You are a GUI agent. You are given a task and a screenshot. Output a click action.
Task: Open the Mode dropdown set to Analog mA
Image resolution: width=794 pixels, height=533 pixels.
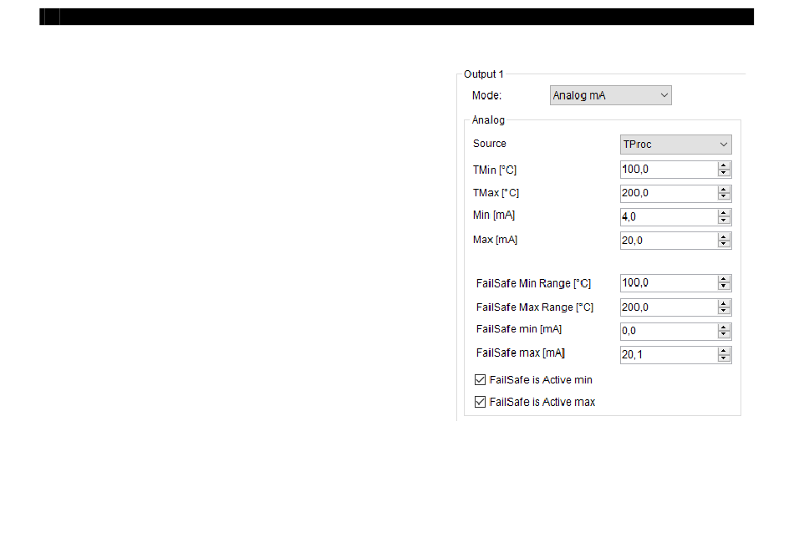[610, 95]
